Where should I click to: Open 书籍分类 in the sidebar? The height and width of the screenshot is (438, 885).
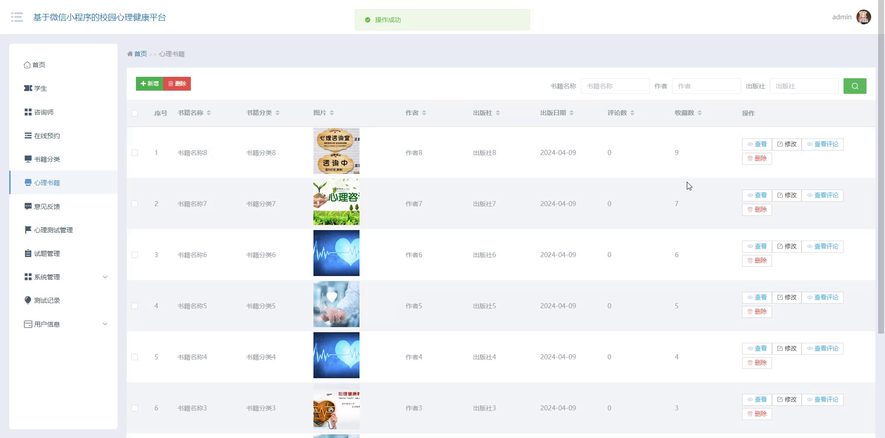[x=64, y=159]
